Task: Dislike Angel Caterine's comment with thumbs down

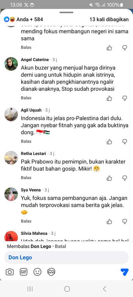Action: (125, 98)
